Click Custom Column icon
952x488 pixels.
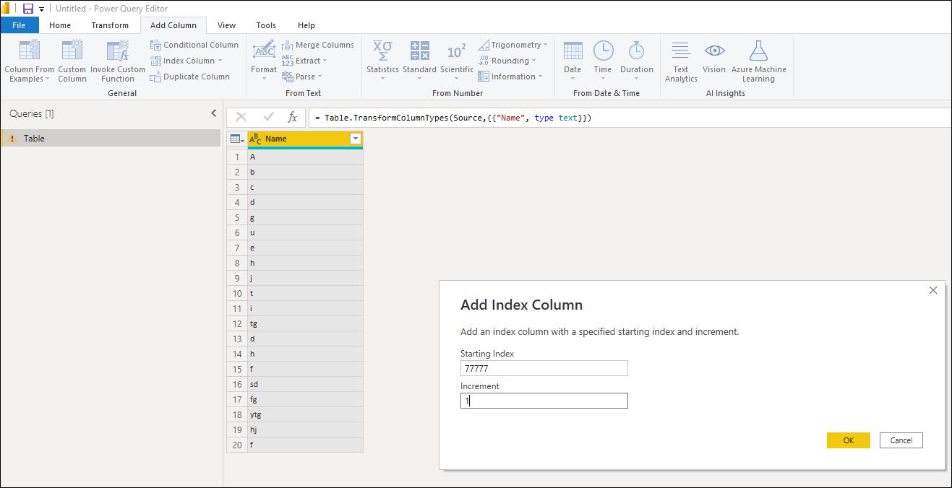pyautogui.click(x=72, y=50)
